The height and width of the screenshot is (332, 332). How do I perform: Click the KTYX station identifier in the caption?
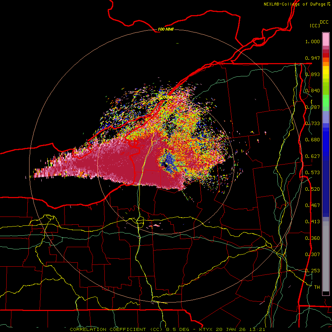tap(207, 329)
